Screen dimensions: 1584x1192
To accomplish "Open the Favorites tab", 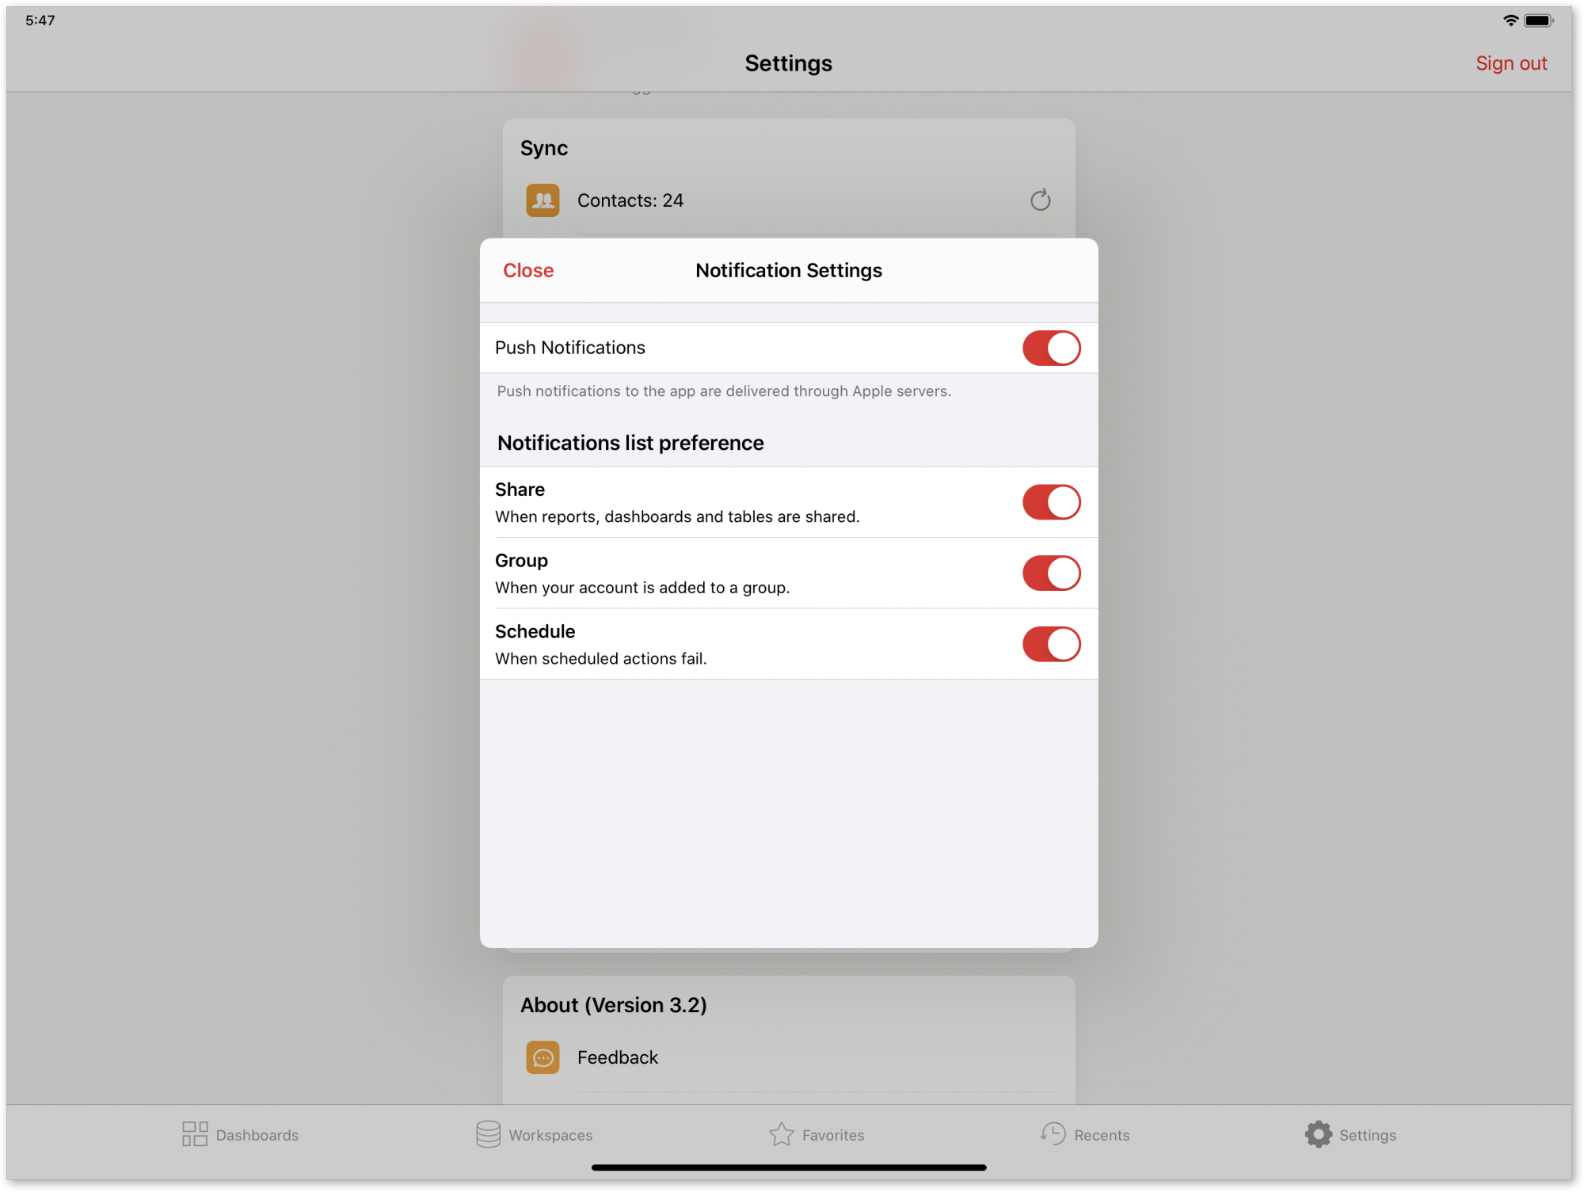I will [x=817, y=1134].
